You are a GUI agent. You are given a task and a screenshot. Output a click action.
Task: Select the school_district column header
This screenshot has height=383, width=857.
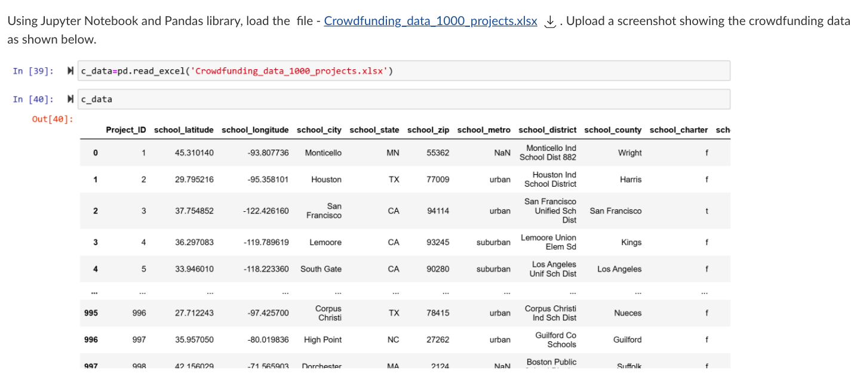tap(548, 129)
